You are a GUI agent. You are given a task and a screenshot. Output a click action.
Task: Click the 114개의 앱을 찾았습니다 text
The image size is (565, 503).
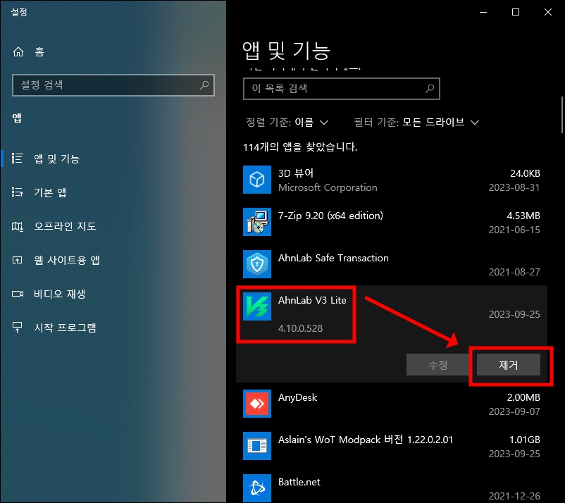click(x=300, y=147)
